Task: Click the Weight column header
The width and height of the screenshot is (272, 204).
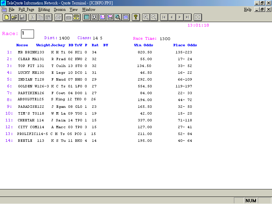Action: 43,45
